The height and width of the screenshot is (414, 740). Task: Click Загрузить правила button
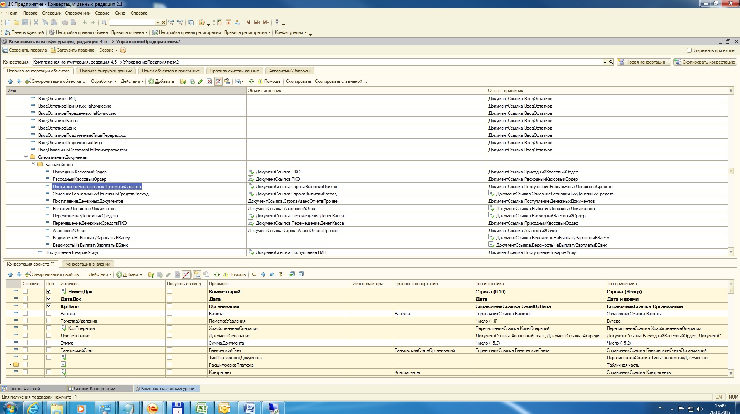73,50
